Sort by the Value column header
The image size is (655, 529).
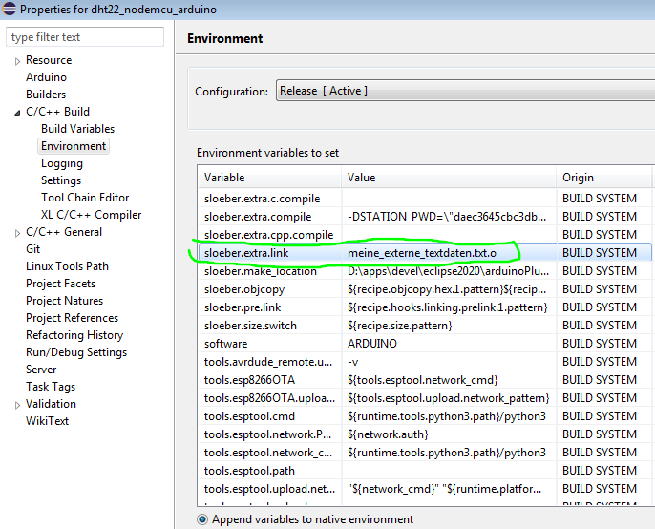coord(449,178)
